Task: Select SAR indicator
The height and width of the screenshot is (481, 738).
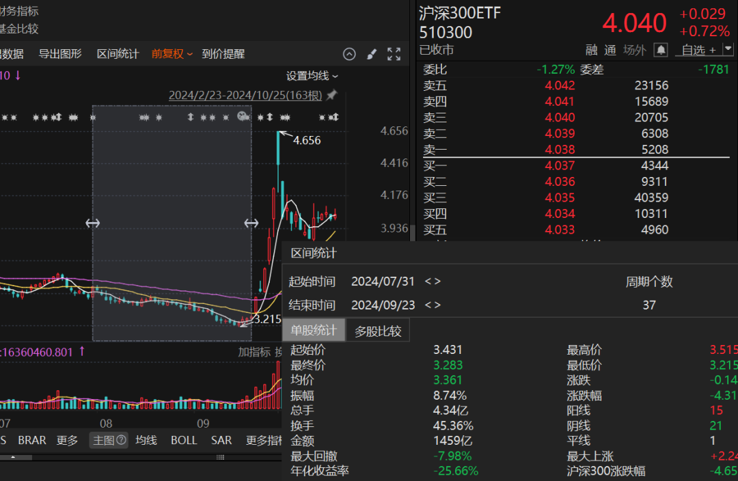Action: coord(221,440)
